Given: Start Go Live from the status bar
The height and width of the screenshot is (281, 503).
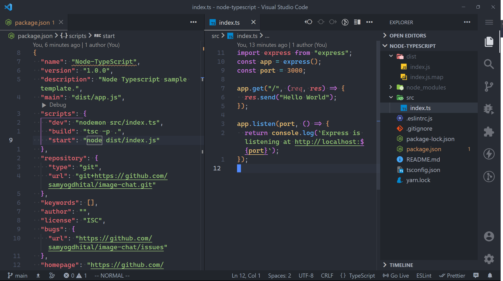Looking at the screenshot, I should (396, 276).
